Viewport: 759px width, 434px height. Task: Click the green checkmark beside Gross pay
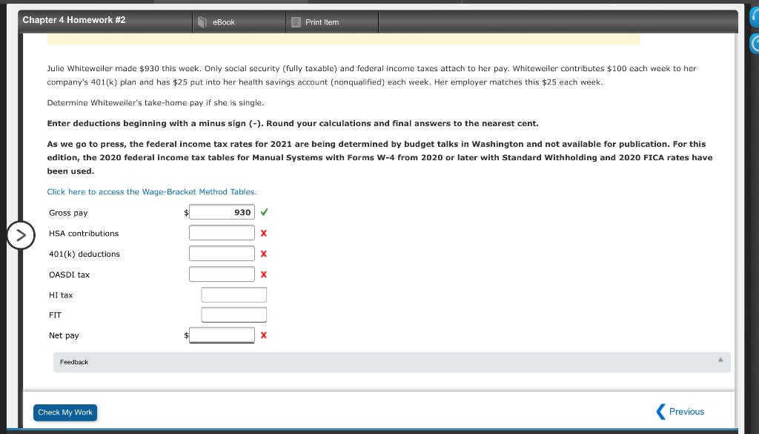click(x=263, y=212)
